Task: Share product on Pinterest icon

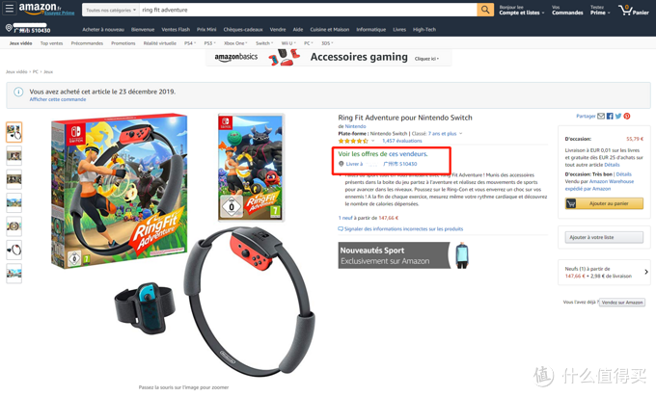Action: (x=627, y=117)
